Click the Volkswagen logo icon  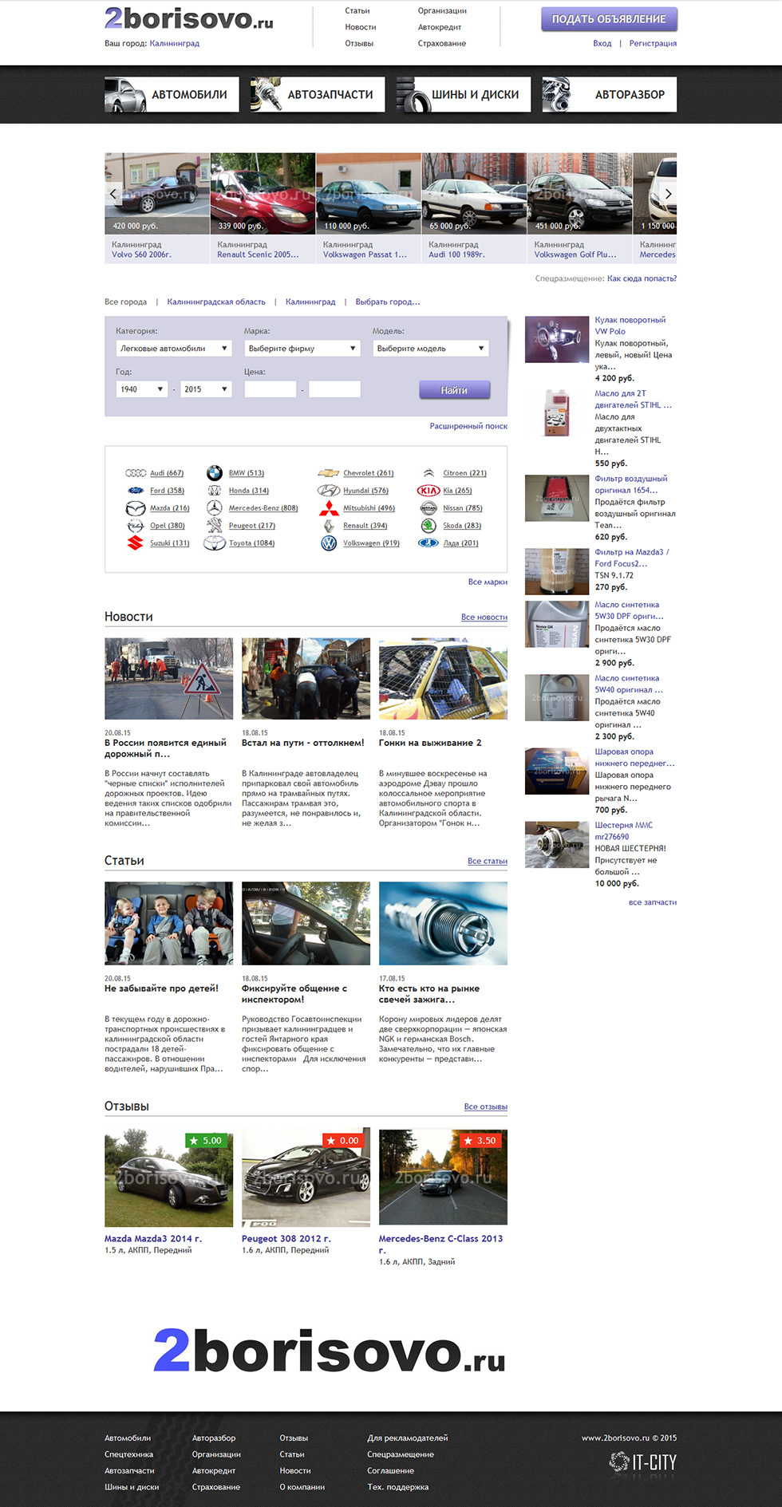[x=329, y=543]
